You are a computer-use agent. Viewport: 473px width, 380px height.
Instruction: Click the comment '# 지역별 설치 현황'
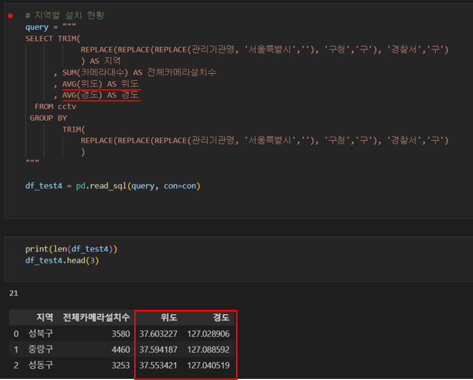[x=65, y=15]
